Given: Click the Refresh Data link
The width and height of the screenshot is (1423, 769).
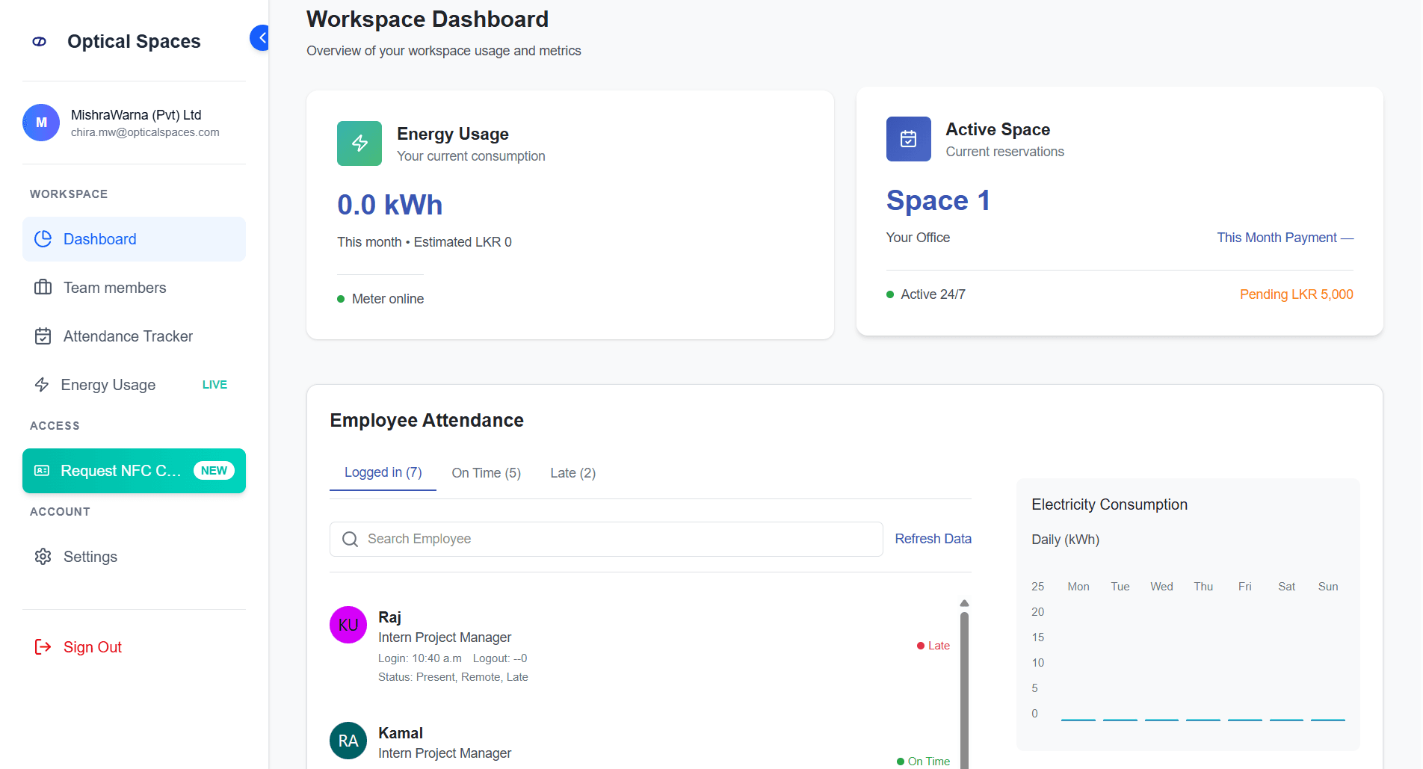Looking at the screenshot, I should (933, 538).
